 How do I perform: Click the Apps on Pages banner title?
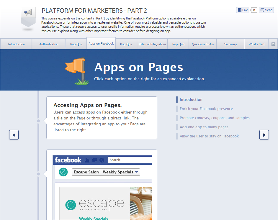point(139,68)
